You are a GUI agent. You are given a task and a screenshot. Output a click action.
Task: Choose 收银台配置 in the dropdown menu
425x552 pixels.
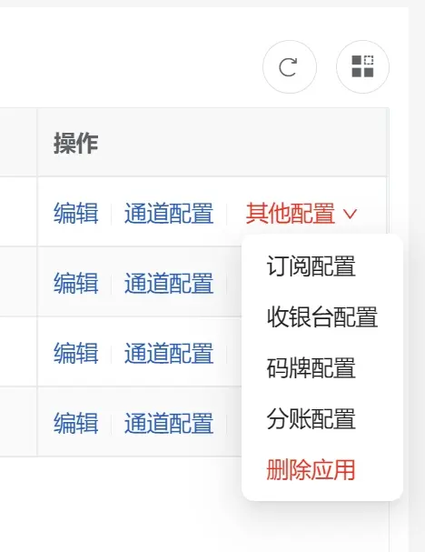322,317
